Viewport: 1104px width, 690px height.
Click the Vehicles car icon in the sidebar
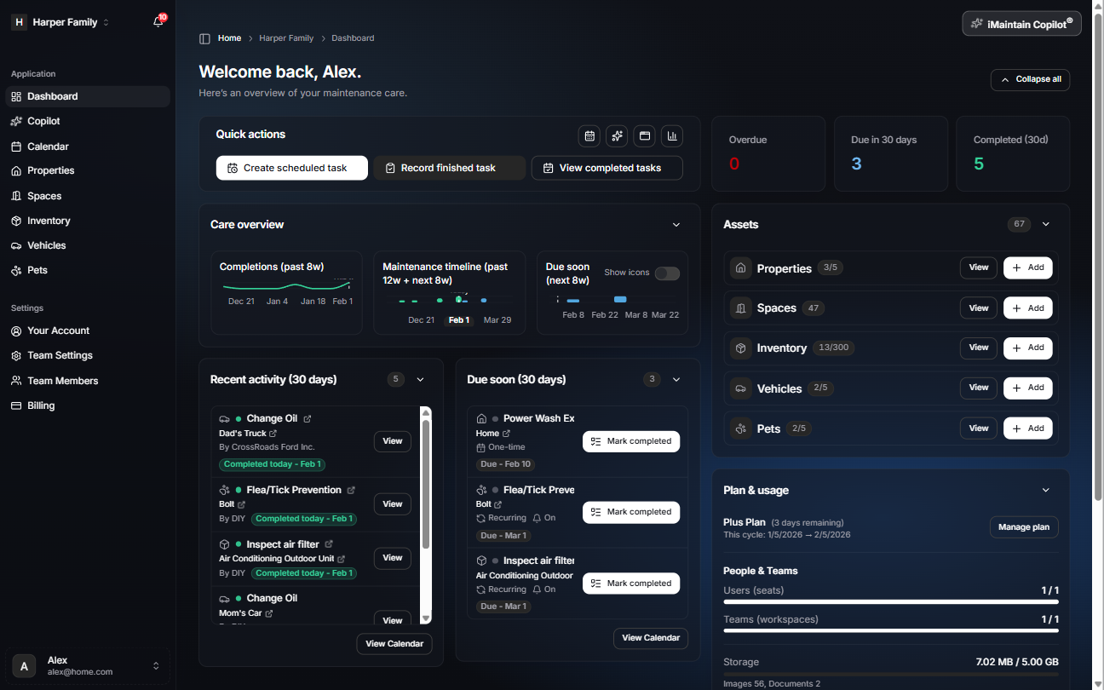pos(14,245)
